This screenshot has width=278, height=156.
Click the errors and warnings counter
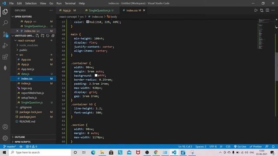[31, 146]
